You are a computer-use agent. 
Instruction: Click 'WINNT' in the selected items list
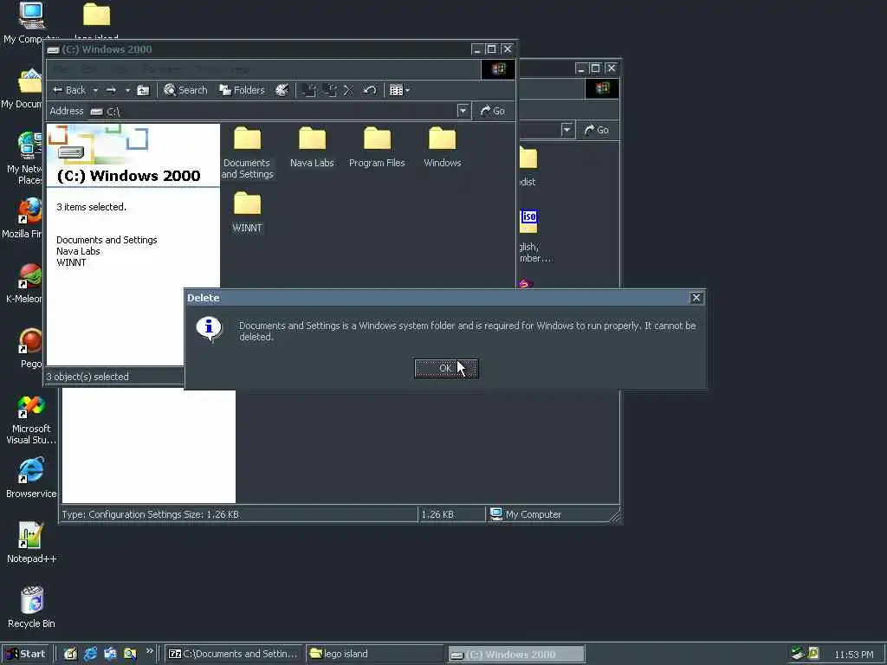pos(71,262)
